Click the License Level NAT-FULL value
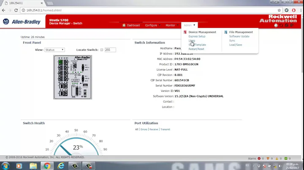The image size is (304, 170). [x=181, y=69]
